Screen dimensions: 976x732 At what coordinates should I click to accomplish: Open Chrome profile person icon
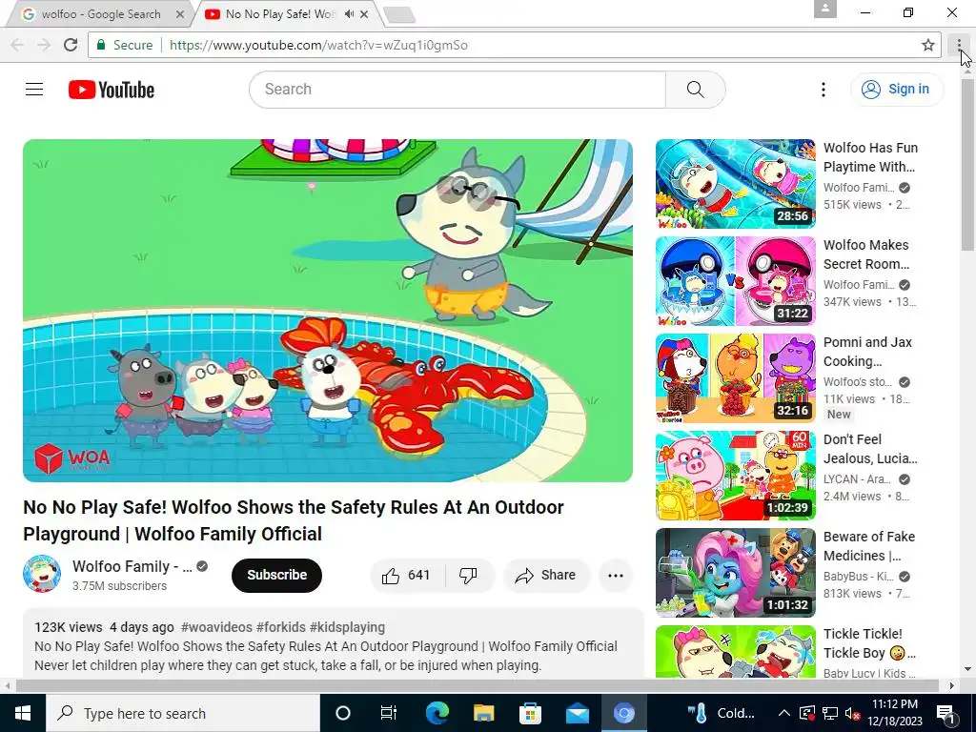824,9
